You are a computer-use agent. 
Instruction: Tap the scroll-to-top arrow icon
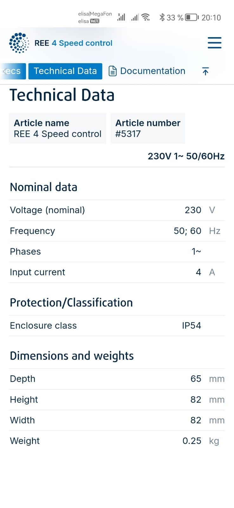click(205, 71)
